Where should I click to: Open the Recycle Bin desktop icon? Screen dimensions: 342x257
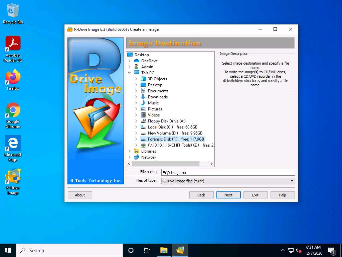13,14
